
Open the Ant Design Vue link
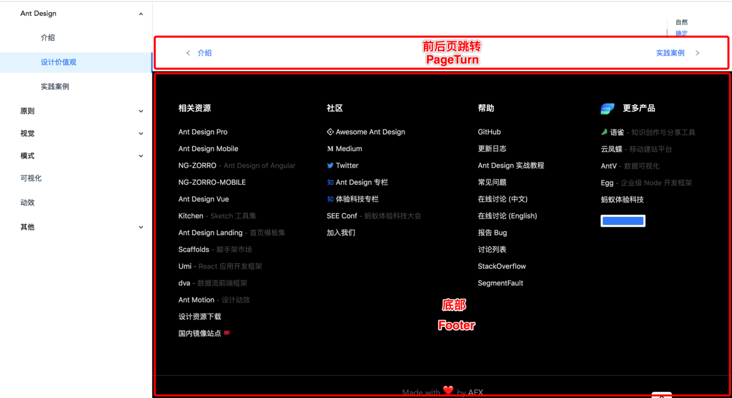coord(204,199)
